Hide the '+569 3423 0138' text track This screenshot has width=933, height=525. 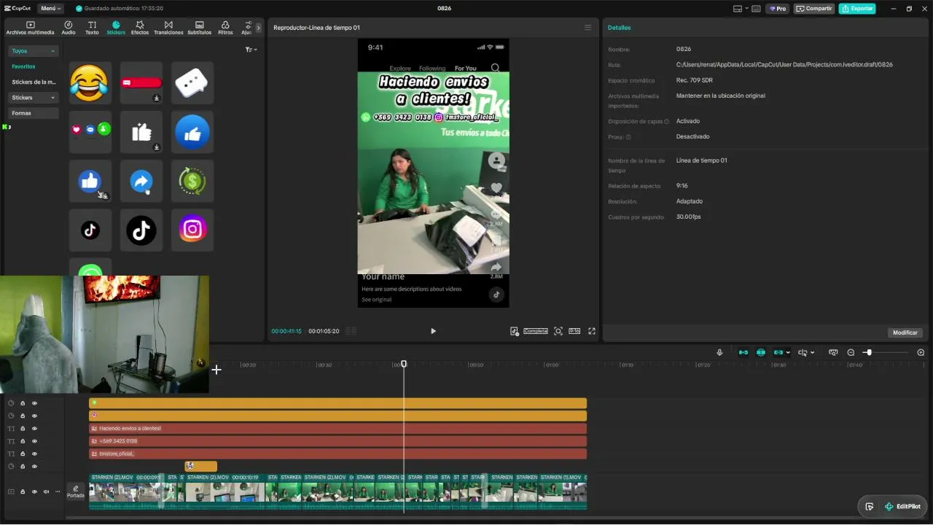34,441
